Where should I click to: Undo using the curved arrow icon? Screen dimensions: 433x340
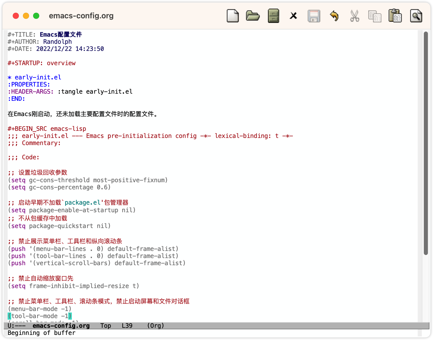334,16
